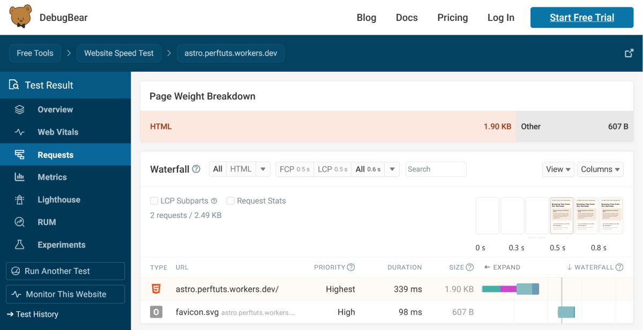
Task: Click the Website Speed Test breadcrumb
Action: (x=119, y=53)
